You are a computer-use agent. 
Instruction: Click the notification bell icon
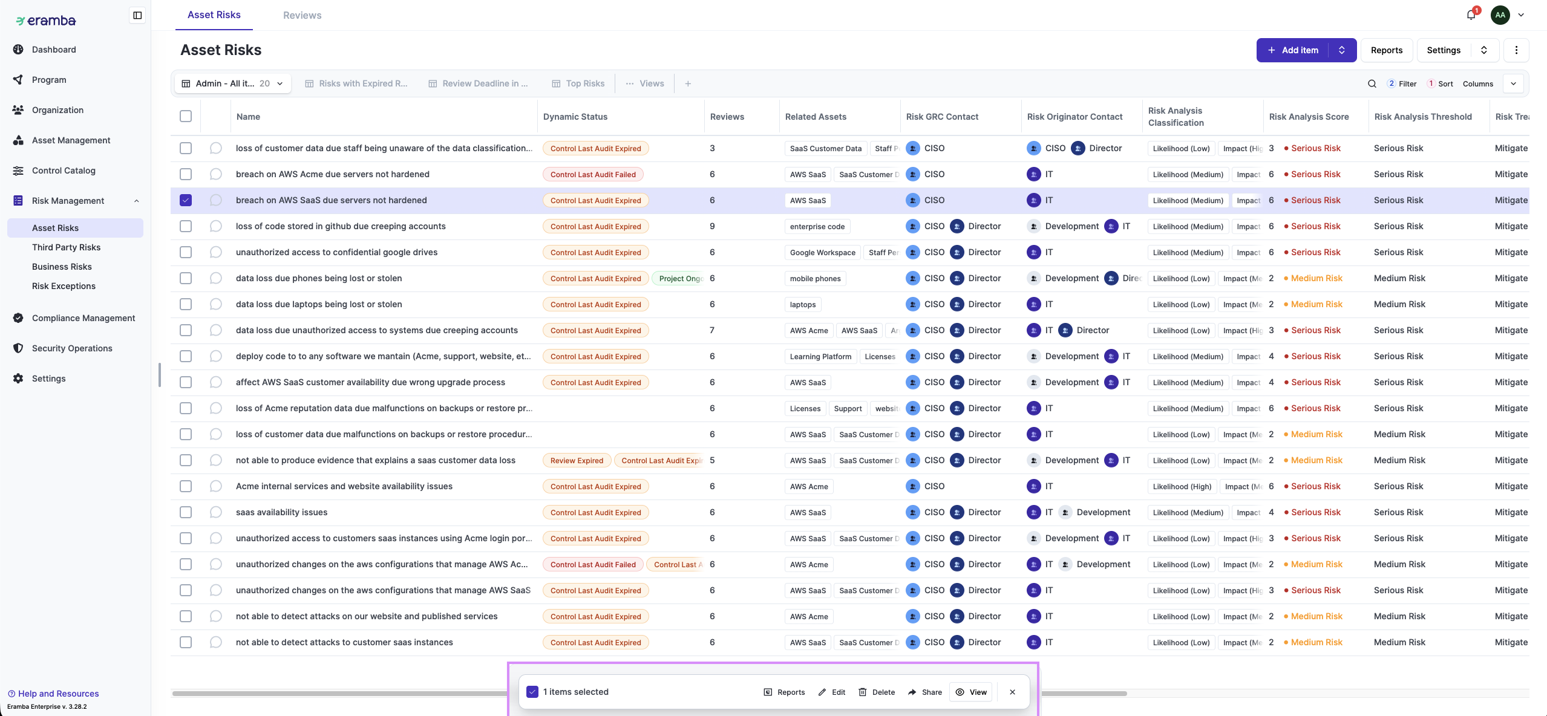(x=1471, y=15)
